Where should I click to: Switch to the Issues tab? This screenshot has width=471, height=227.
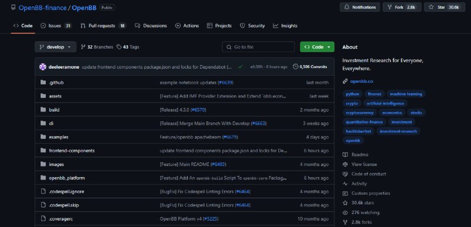click(56, 26)
